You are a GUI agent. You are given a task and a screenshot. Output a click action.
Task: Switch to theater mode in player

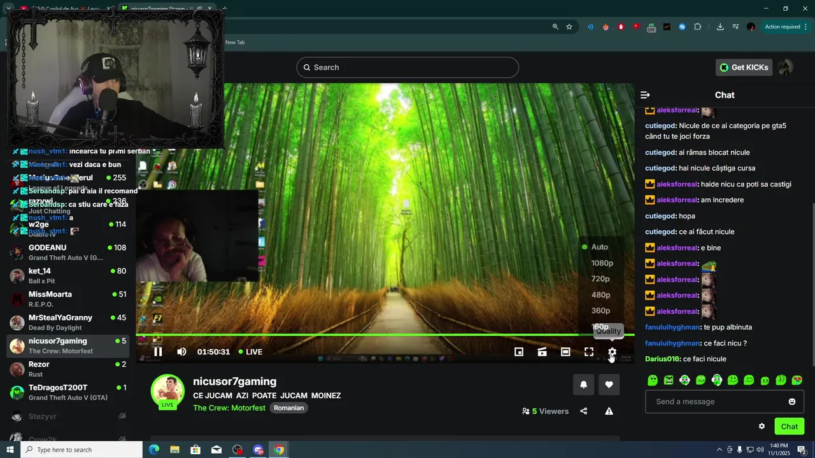pos(565,352)
